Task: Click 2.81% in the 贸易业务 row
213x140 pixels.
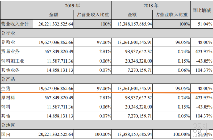Action: pyautogui.click(x=105, y=51)
